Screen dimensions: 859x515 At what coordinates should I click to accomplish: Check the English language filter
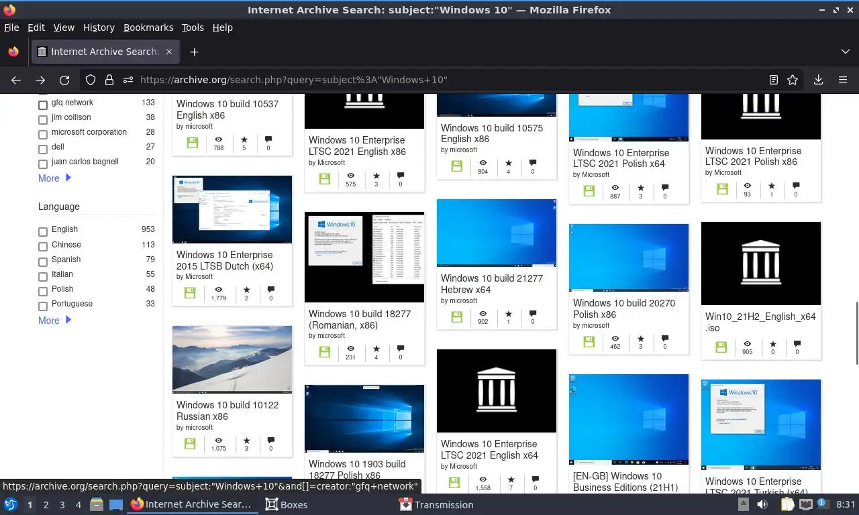[43, 232]
